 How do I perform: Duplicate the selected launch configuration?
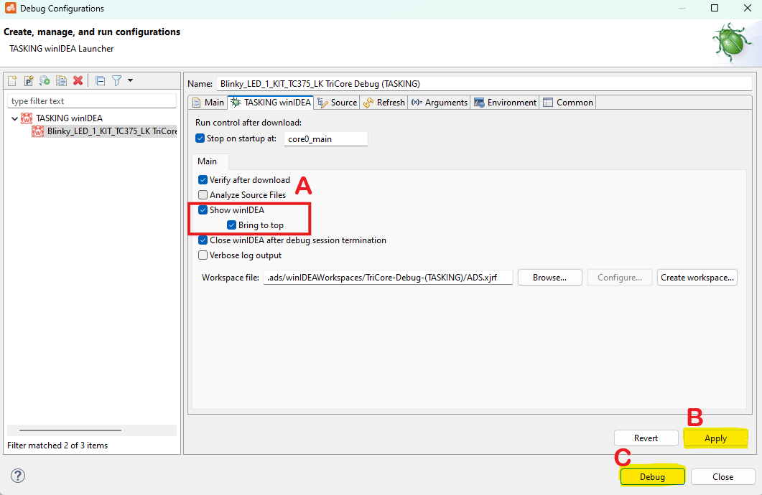pos(62,81)
